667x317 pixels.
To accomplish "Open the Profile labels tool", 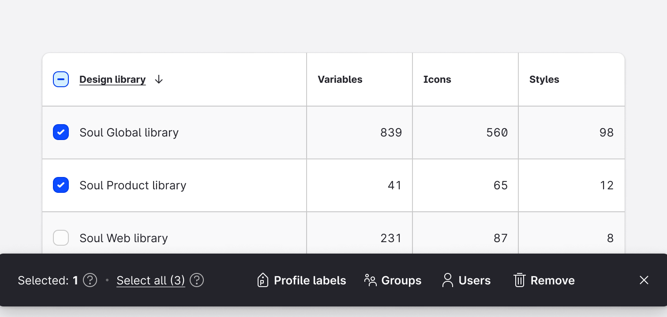I will click(301, 280).
